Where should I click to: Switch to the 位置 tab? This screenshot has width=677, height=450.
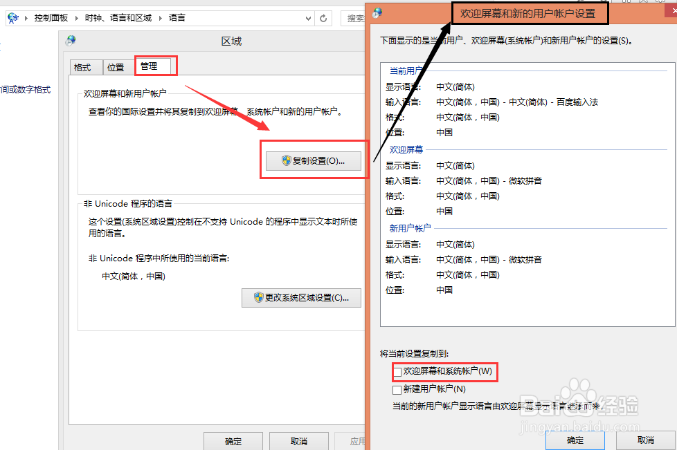[116, 67]
